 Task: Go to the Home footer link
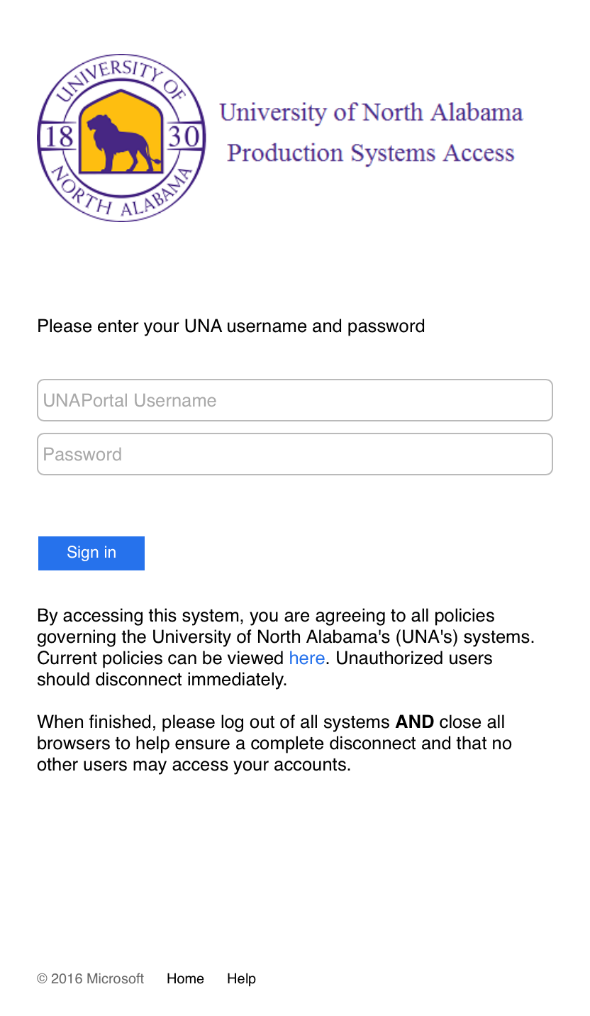[185, 979]
